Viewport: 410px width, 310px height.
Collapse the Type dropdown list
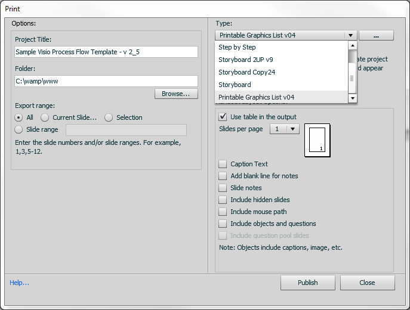351,35
